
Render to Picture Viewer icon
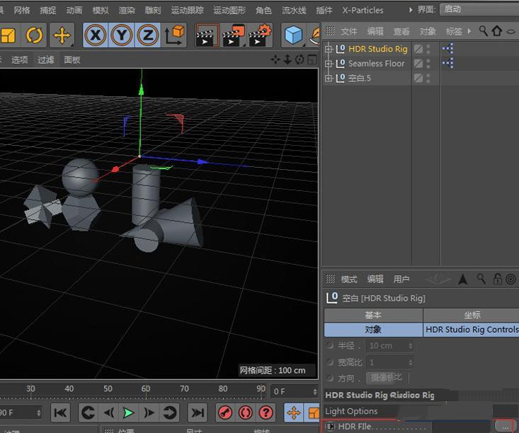tap(234, 35)
